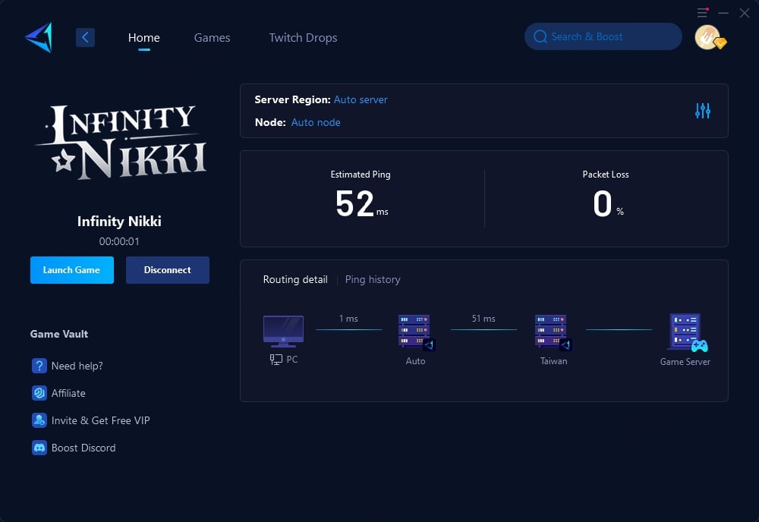
Task: Click the 52 ms estimated ping value
Action: tap(361, 203)
